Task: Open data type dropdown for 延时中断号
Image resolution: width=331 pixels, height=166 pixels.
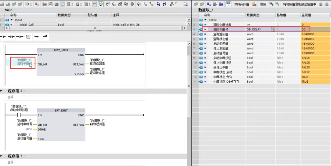Action: [x=273, y=29]
